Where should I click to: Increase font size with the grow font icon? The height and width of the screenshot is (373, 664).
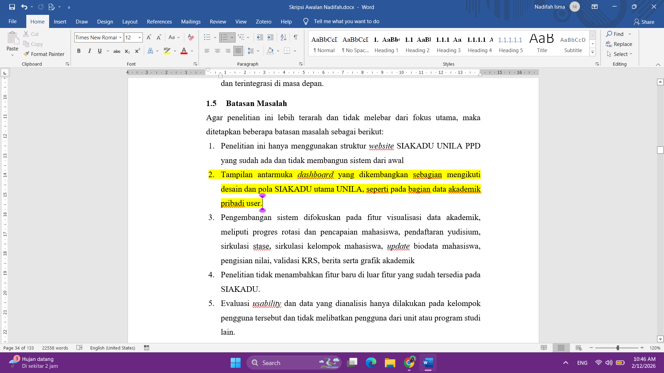click(149, 37)
